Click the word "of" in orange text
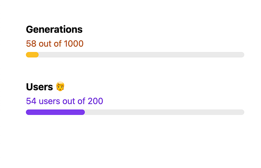This screenshot has height=168, width=261. click(x=57, y=44)
